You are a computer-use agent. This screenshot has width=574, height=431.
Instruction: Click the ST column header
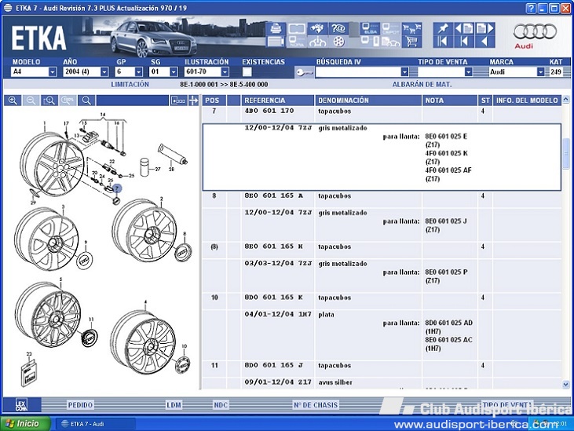pos(485,100)
